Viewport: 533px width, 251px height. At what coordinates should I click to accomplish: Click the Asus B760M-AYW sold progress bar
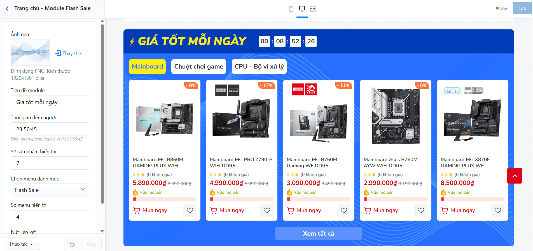(x=396, y=199)
